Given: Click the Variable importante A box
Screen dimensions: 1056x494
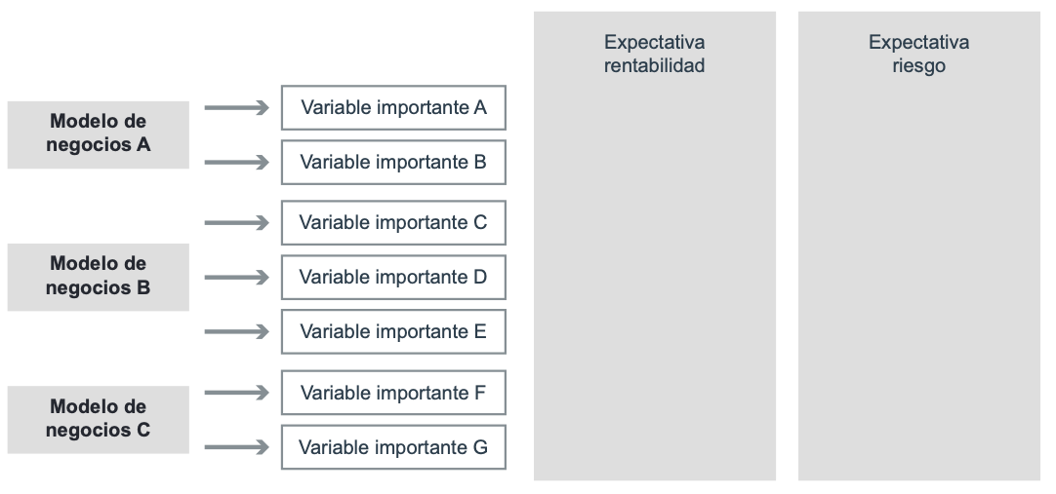Looking at the screenshot, I should [393, 107].
